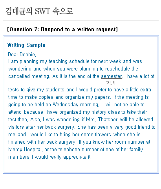Screen dimensions: 161x189
Task: Click the greeting "Dear Debbie,"
Action: pyautogui.click(x=22, y=54)
